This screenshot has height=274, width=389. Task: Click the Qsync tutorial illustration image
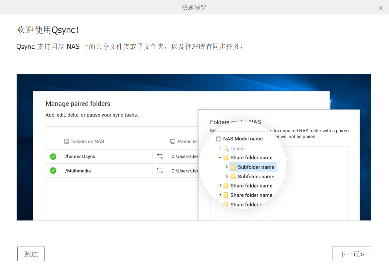click(x=194, y=147)
